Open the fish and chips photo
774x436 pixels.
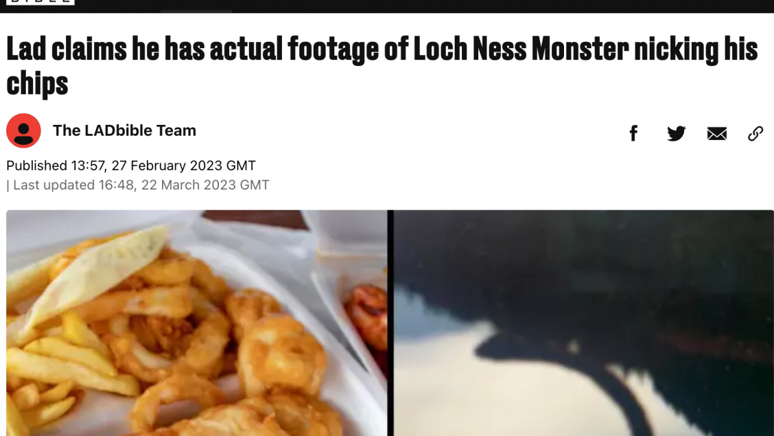[196, 323]
